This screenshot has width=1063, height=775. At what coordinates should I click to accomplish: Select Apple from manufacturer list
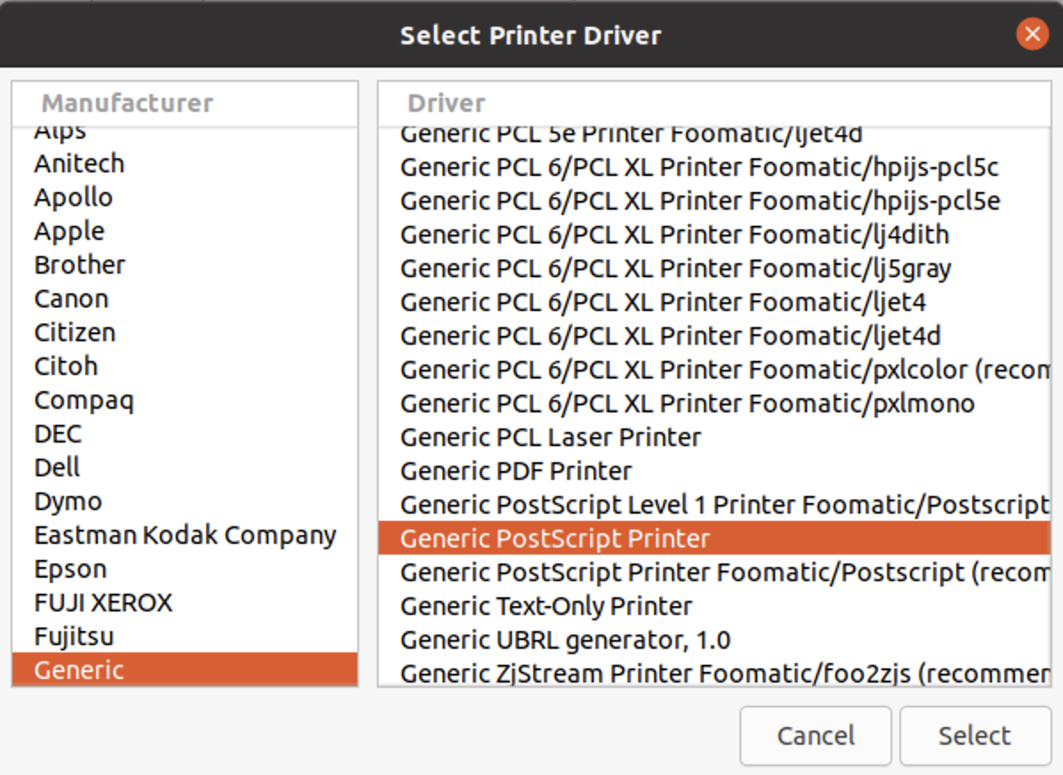(x=69, y=231)
